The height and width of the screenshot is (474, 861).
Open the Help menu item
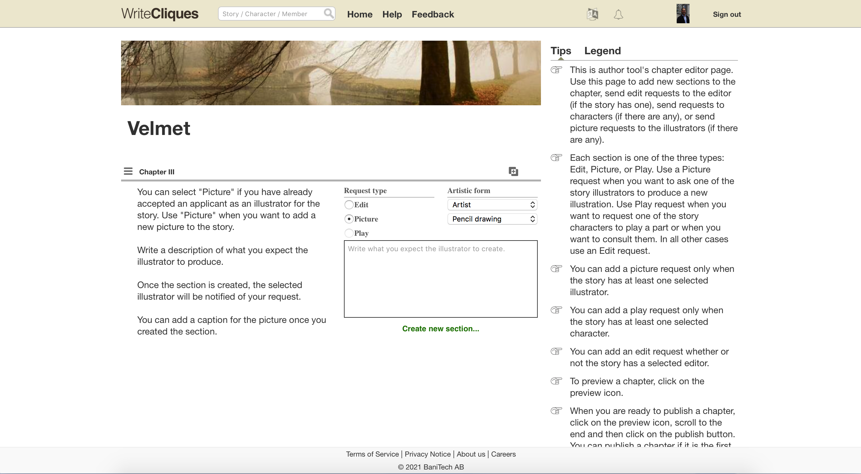[x=392, y=15]
